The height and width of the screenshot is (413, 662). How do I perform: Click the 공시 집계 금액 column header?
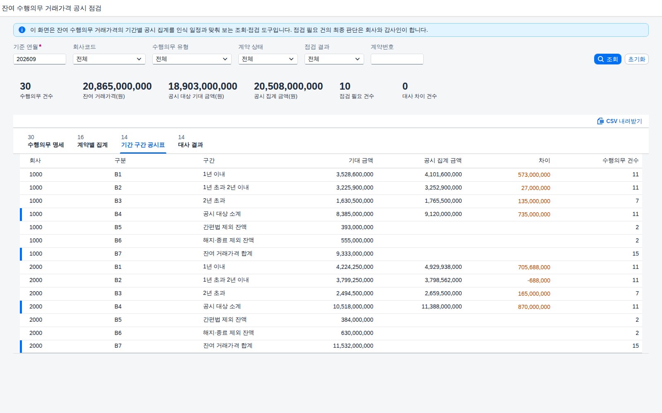click(443, 161)
